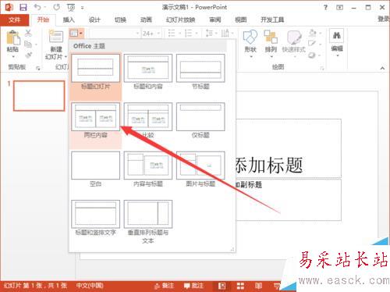Choose the Title and Vertical Text layout
Viewport: 390px width, 292px height.
[x=95, y=219]
